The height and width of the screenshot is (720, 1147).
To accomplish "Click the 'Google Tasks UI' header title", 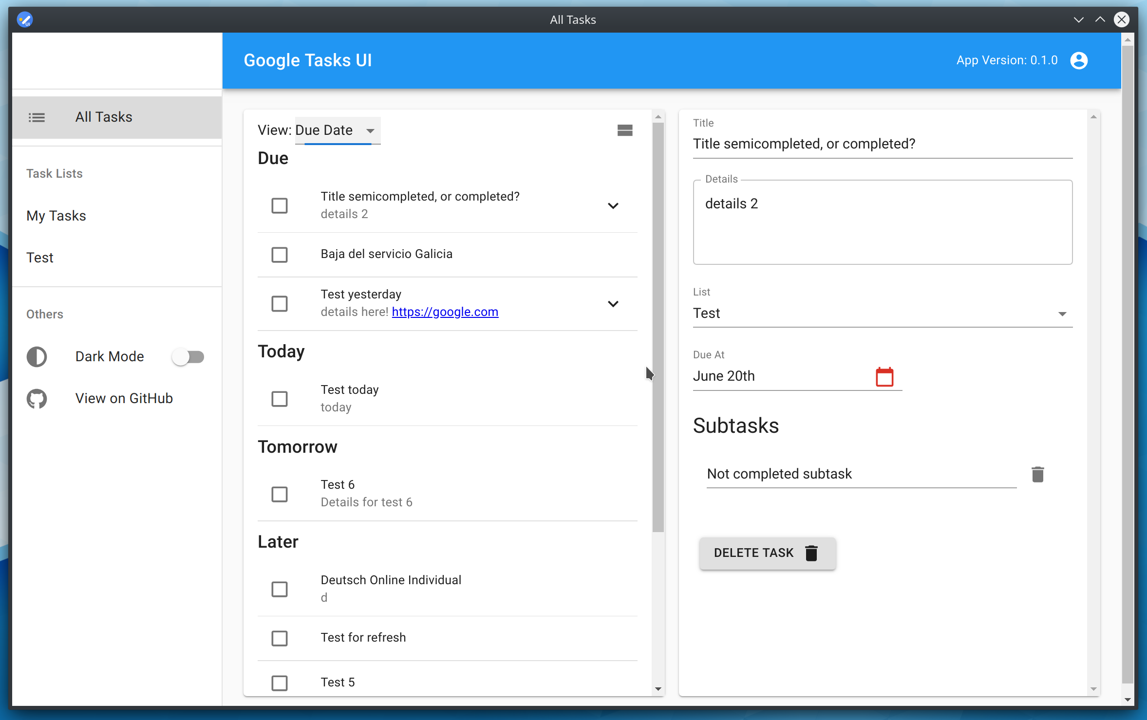I will click(307, 60).
